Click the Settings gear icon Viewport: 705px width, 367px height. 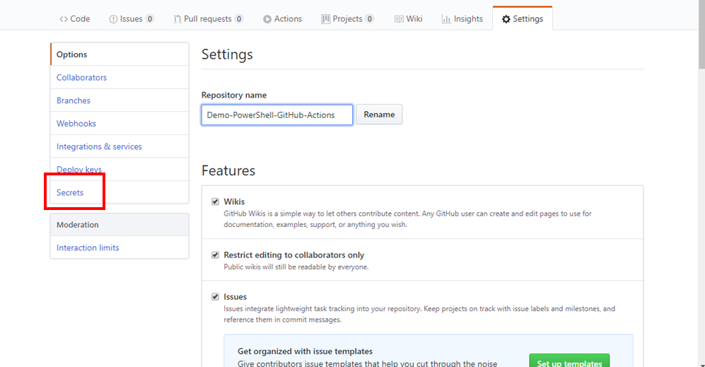click(x=506, y=19)
